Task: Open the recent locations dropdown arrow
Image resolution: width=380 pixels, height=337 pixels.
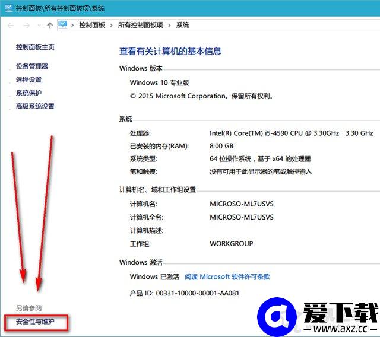Action: click(x=39, y=25)
